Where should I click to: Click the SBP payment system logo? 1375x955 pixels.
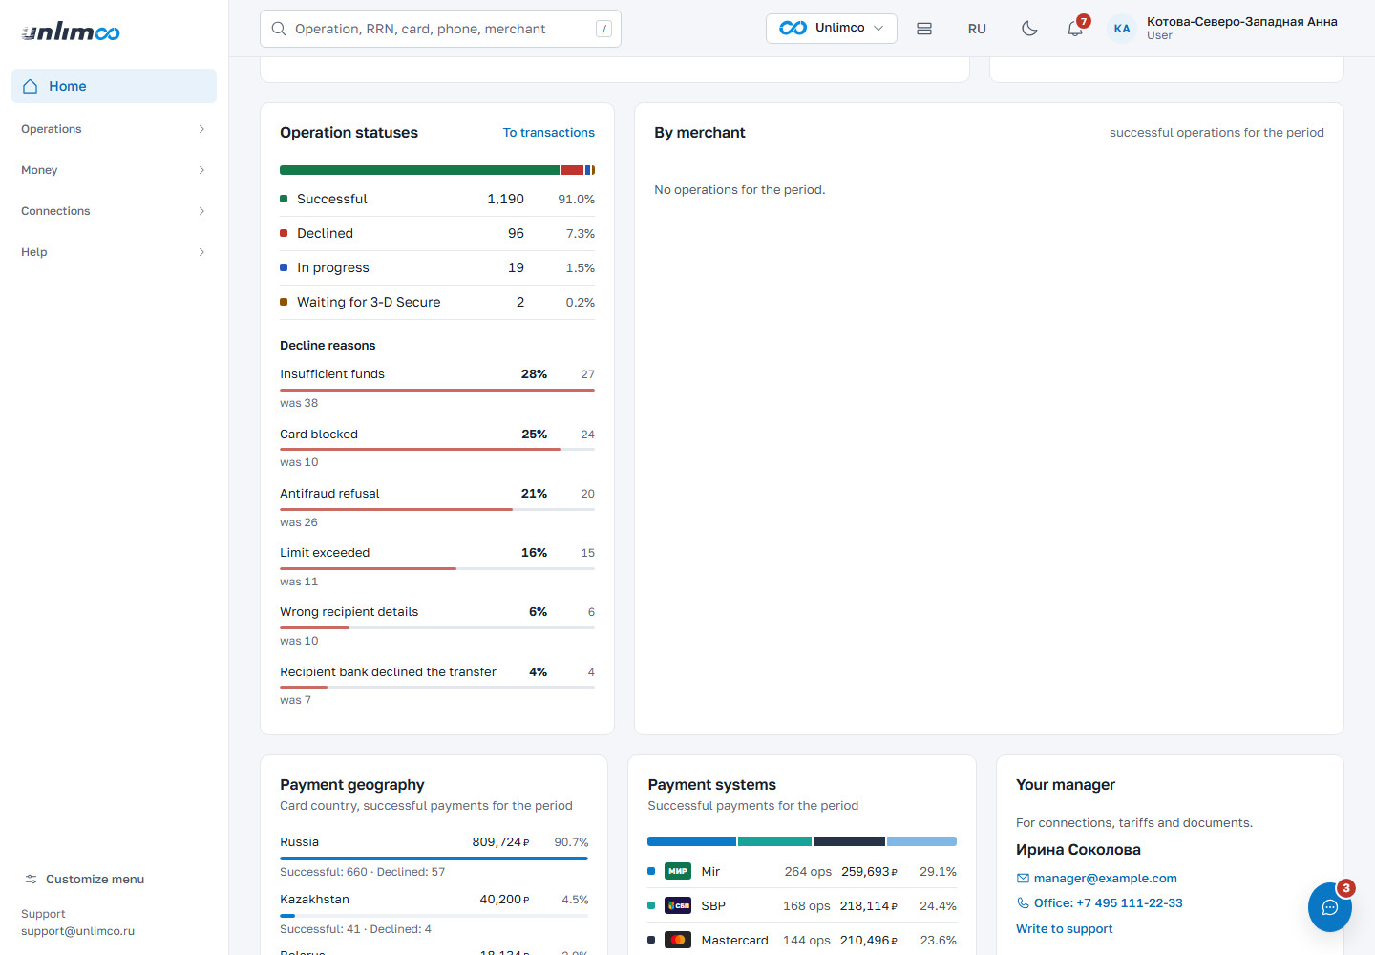(678, 906)
